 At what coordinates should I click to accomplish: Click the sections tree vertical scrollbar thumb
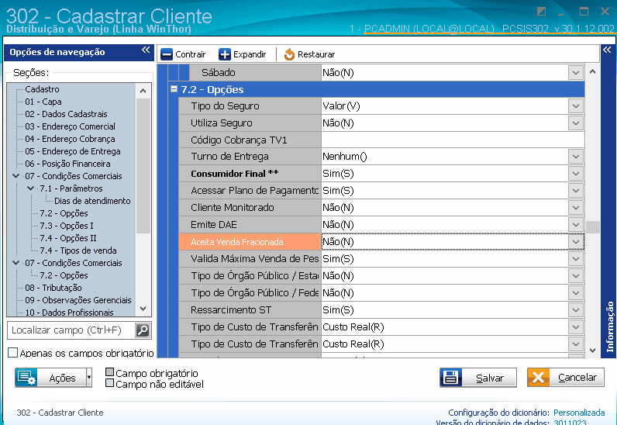tap(143, 165)
